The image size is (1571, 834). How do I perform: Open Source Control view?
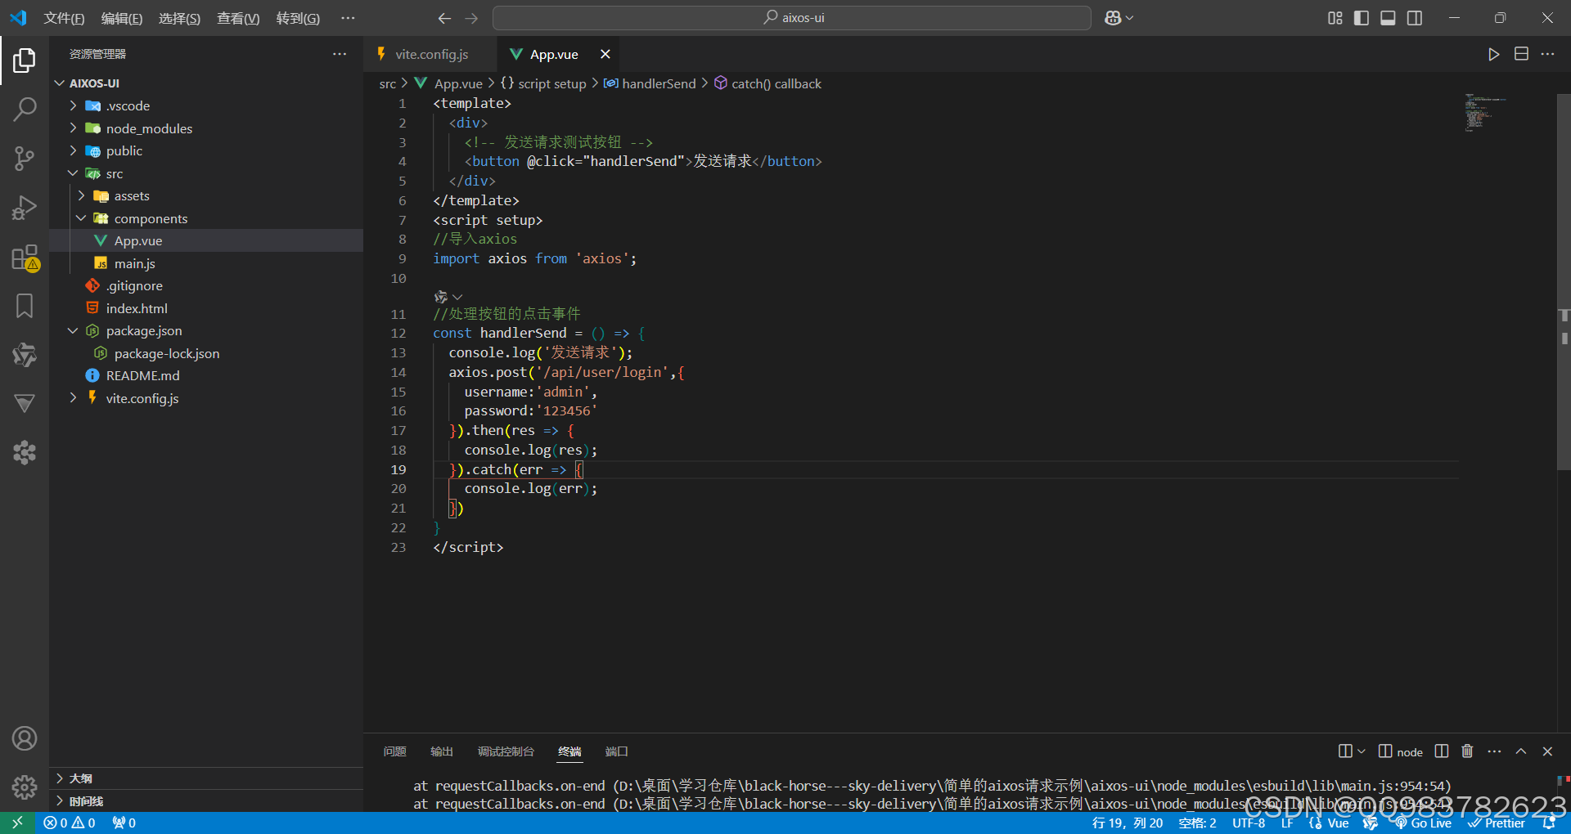coord(25,158)
